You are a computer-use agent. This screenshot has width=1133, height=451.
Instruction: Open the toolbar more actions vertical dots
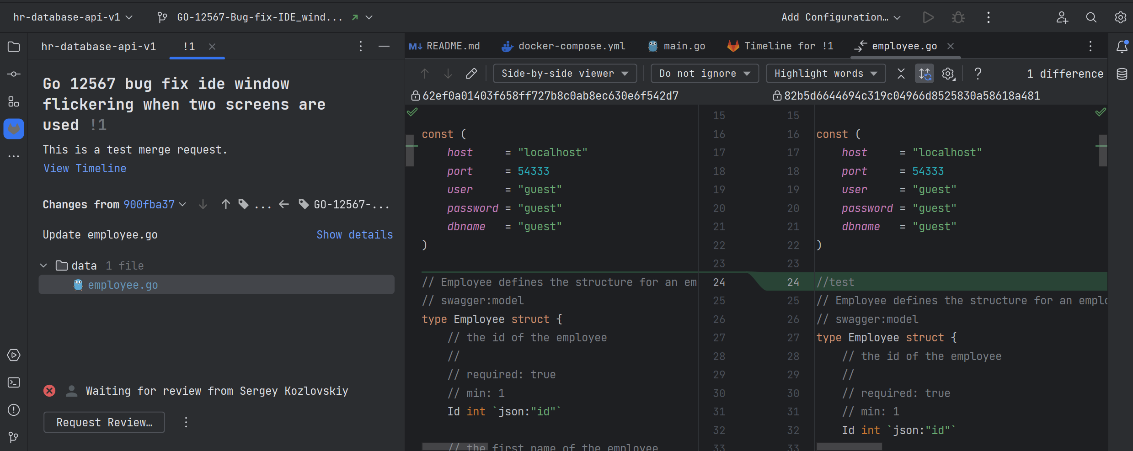[x=989, y=17]
